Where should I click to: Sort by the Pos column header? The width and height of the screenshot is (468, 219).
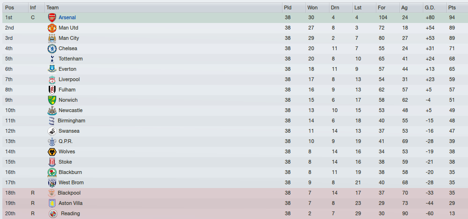tap(15, 8)
